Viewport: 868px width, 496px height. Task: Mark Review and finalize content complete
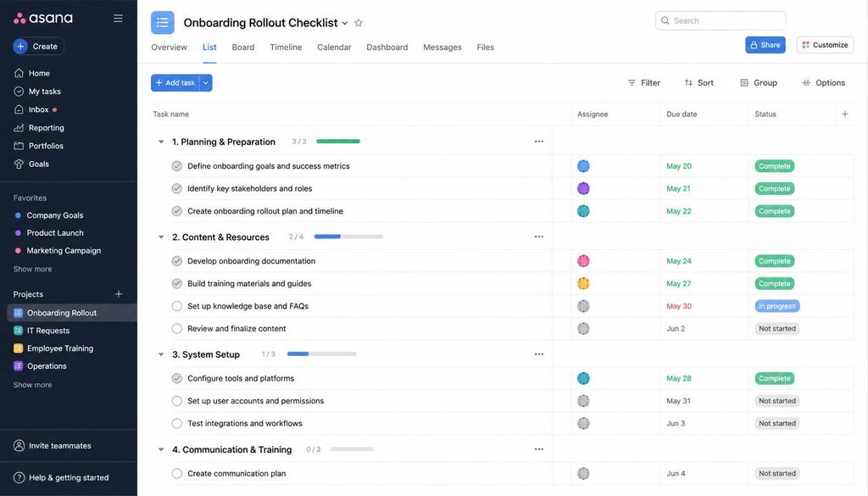(x=176, y=329)
